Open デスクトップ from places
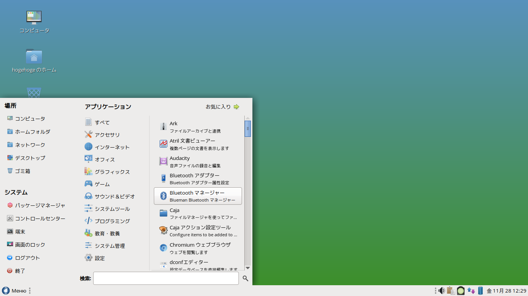Viewport: 528px width, 296px height. click(x=26, y=158)
